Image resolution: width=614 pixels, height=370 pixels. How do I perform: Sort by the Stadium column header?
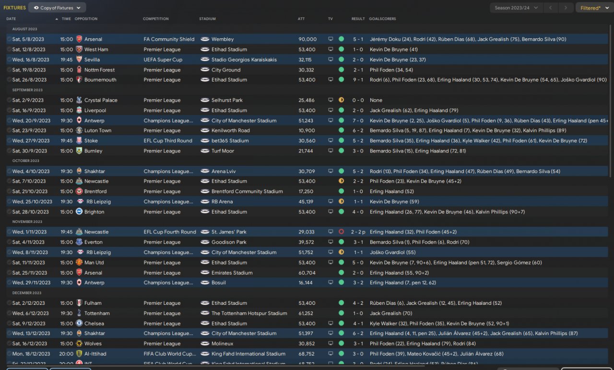(208, 19)
